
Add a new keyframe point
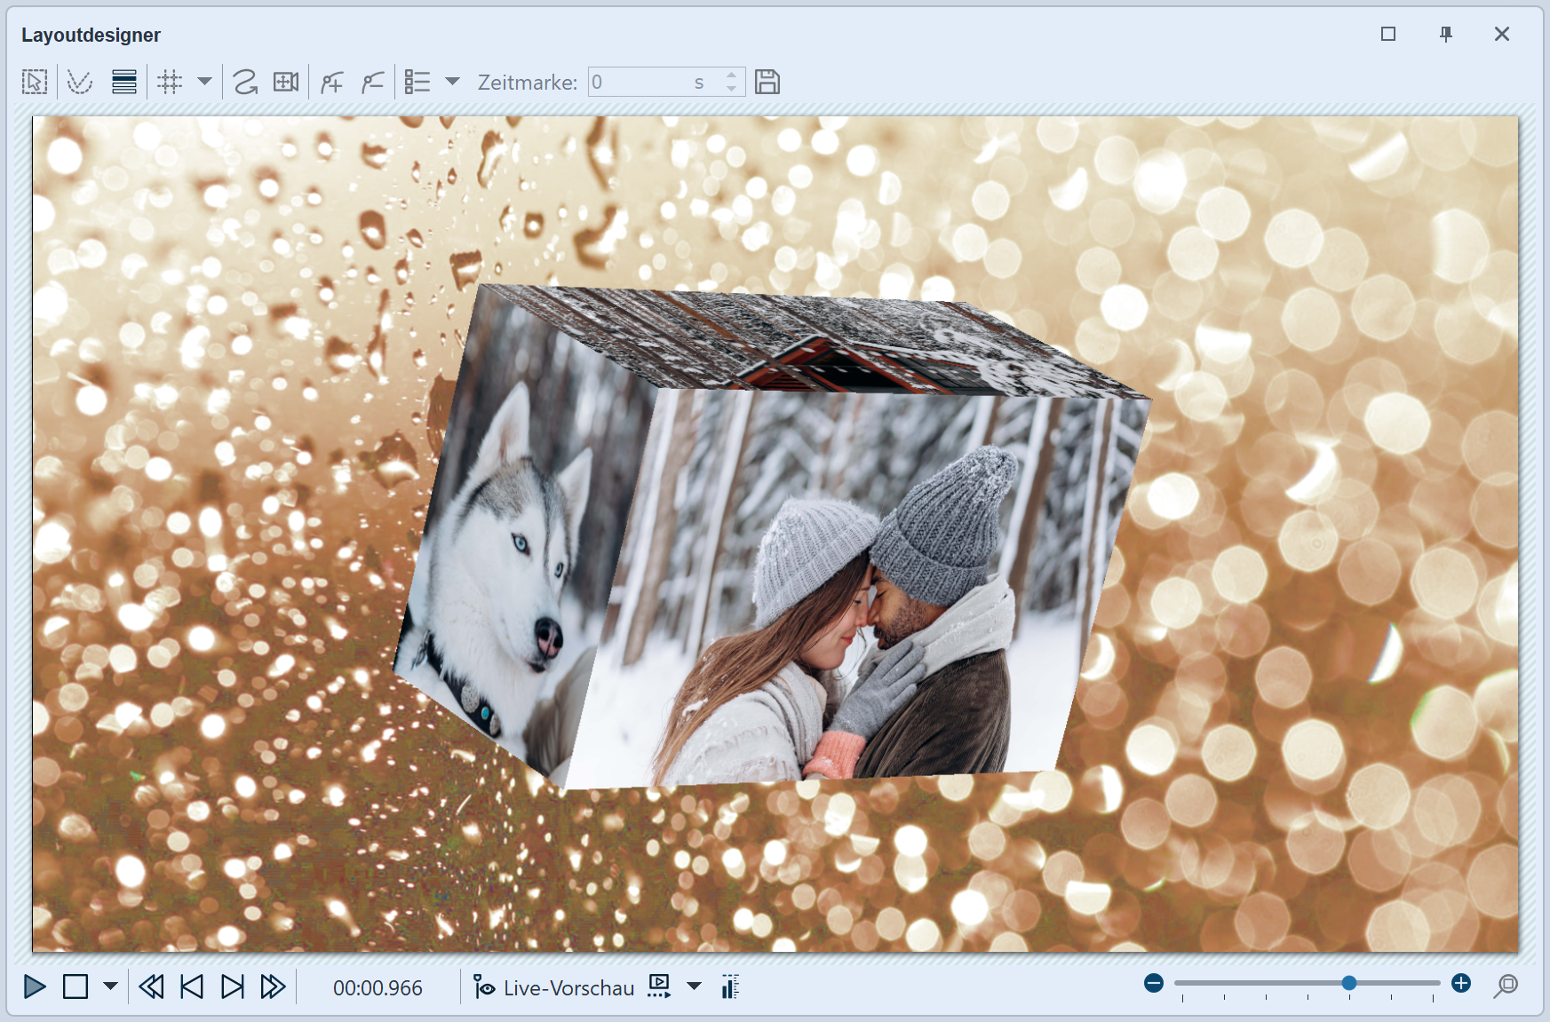click(x=330, y=81)
